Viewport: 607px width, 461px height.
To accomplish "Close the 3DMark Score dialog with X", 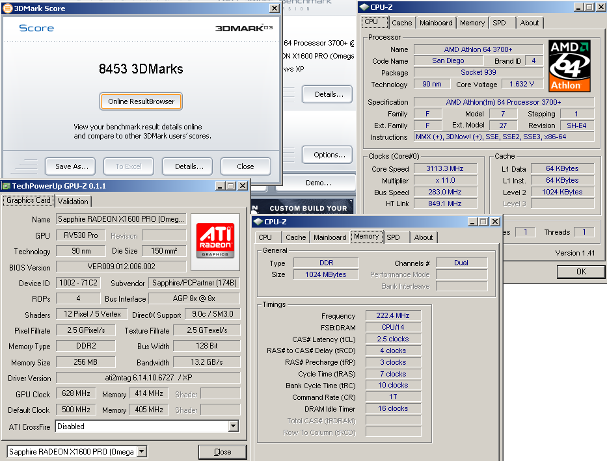I will pyautogui.click(x=274, y=8).
